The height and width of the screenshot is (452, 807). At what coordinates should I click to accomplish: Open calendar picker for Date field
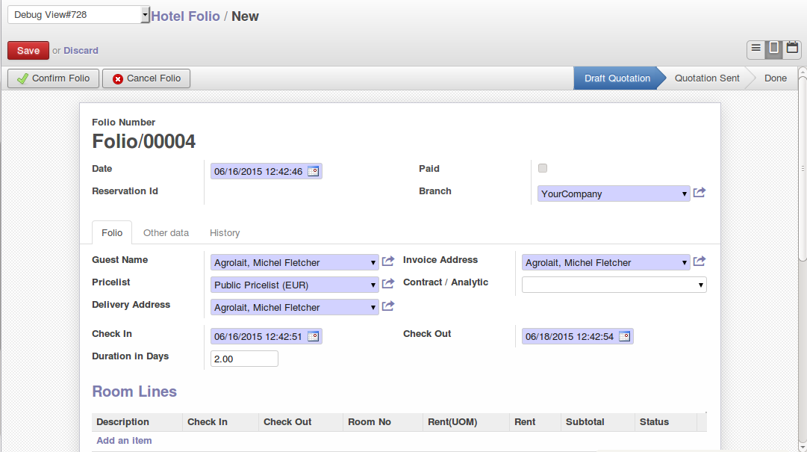pyautogui.click(x=313, y=172)
